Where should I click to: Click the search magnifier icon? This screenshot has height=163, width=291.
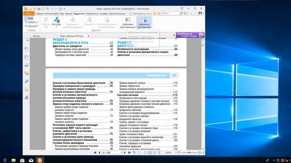pos(181,13)
